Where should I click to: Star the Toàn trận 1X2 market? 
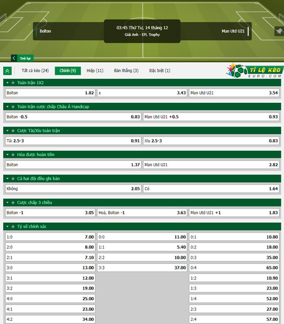pyautogui.click(x=13, y=83)
